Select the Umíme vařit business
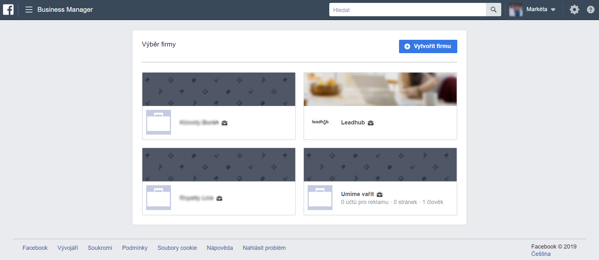Viewport: 599px width, 260px height. (x=357, y=194)
